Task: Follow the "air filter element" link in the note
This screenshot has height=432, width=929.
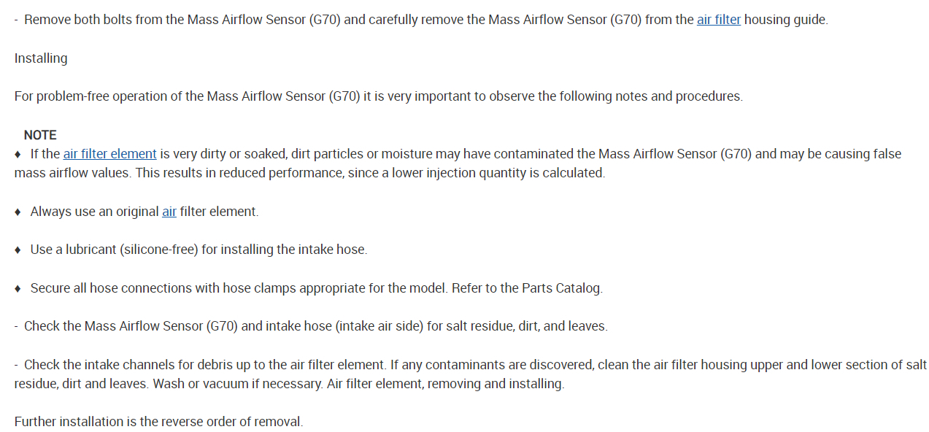Action: click(x=109, y=154)
